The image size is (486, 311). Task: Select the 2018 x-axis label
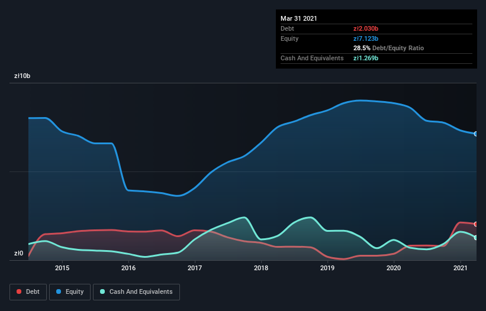261,268
